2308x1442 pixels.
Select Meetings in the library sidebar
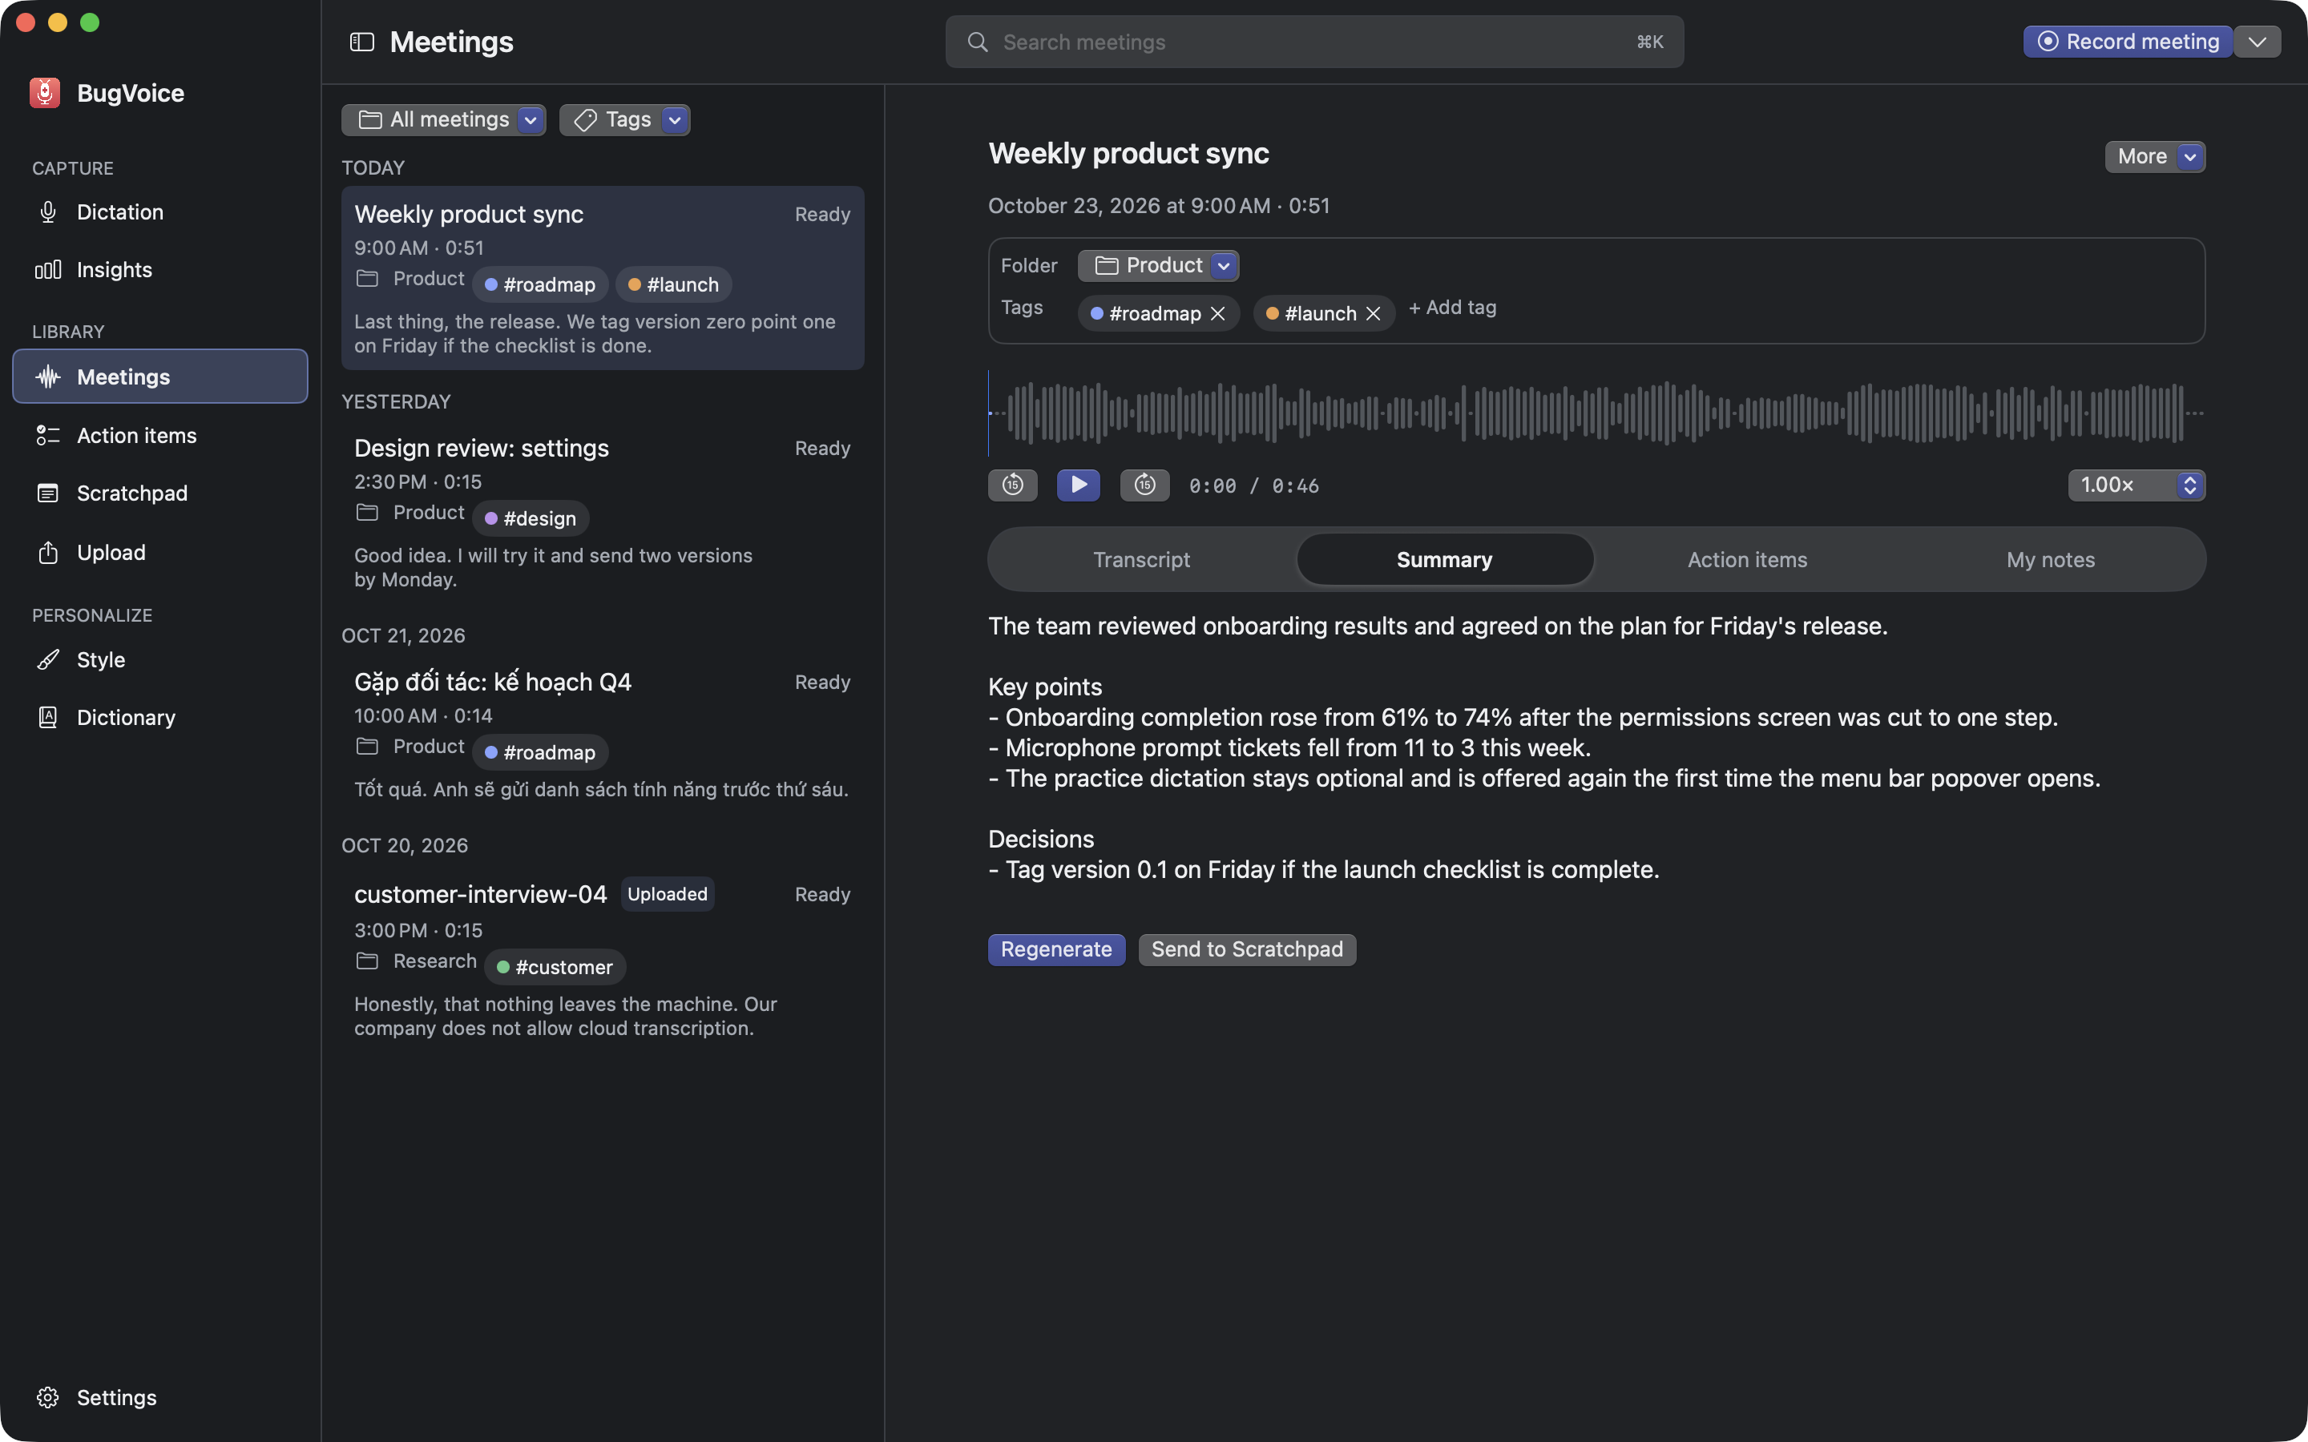point(160,377)
